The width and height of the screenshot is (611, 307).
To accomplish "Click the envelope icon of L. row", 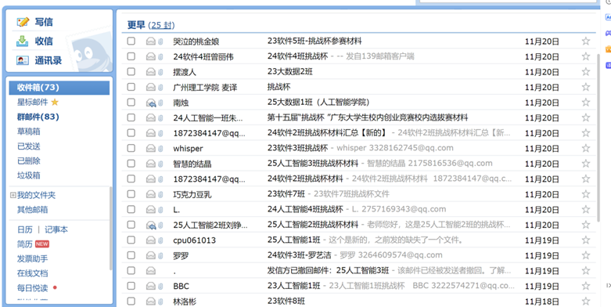I will tap(150, 209).
